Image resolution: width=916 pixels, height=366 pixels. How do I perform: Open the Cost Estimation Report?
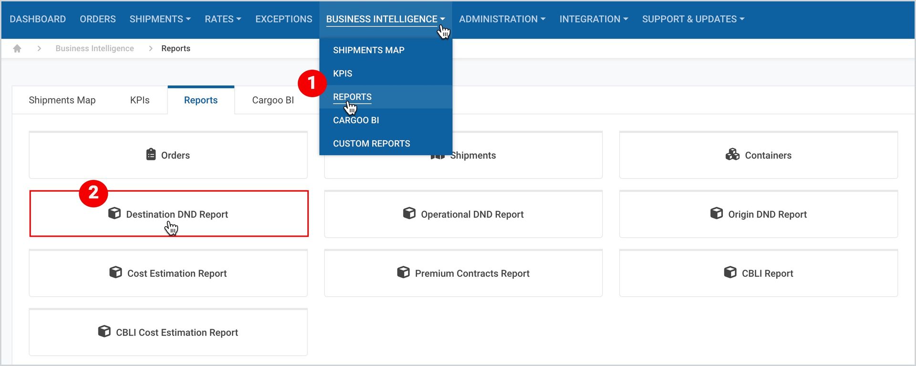coord(168,273)
